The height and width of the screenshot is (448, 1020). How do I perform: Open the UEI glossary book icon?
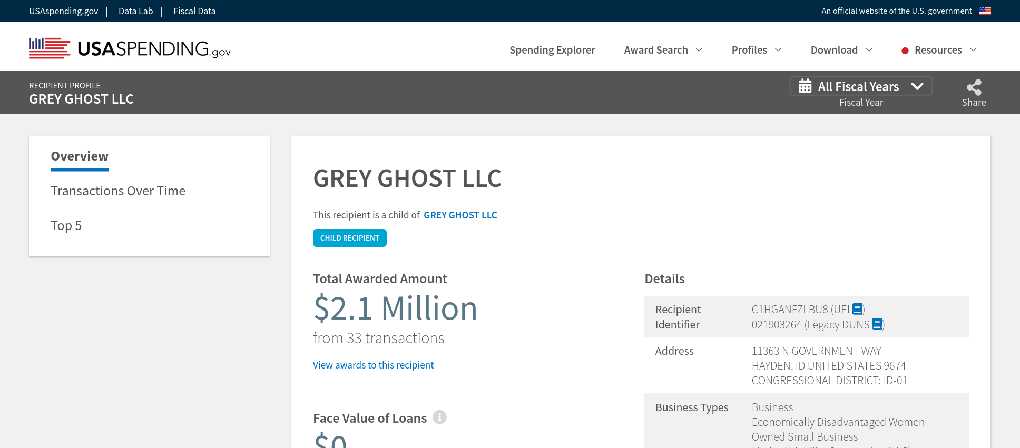pos(857,309)
